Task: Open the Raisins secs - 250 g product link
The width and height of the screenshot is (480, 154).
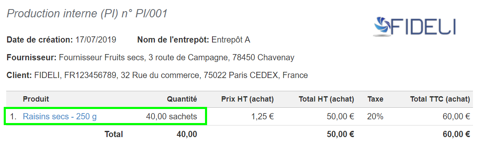Action: click(60, 116)
